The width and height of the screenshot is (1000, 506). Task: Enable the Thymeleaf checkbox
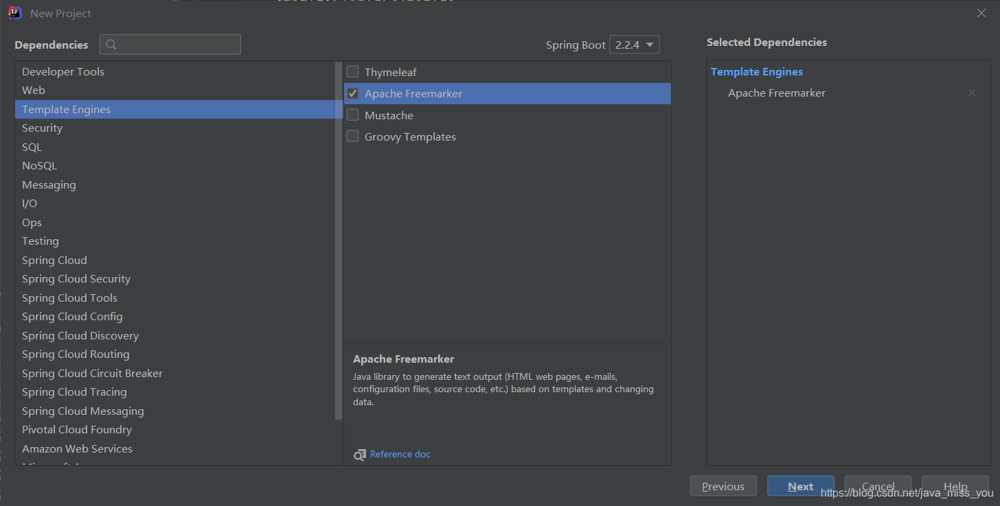[x=352, y=71]
